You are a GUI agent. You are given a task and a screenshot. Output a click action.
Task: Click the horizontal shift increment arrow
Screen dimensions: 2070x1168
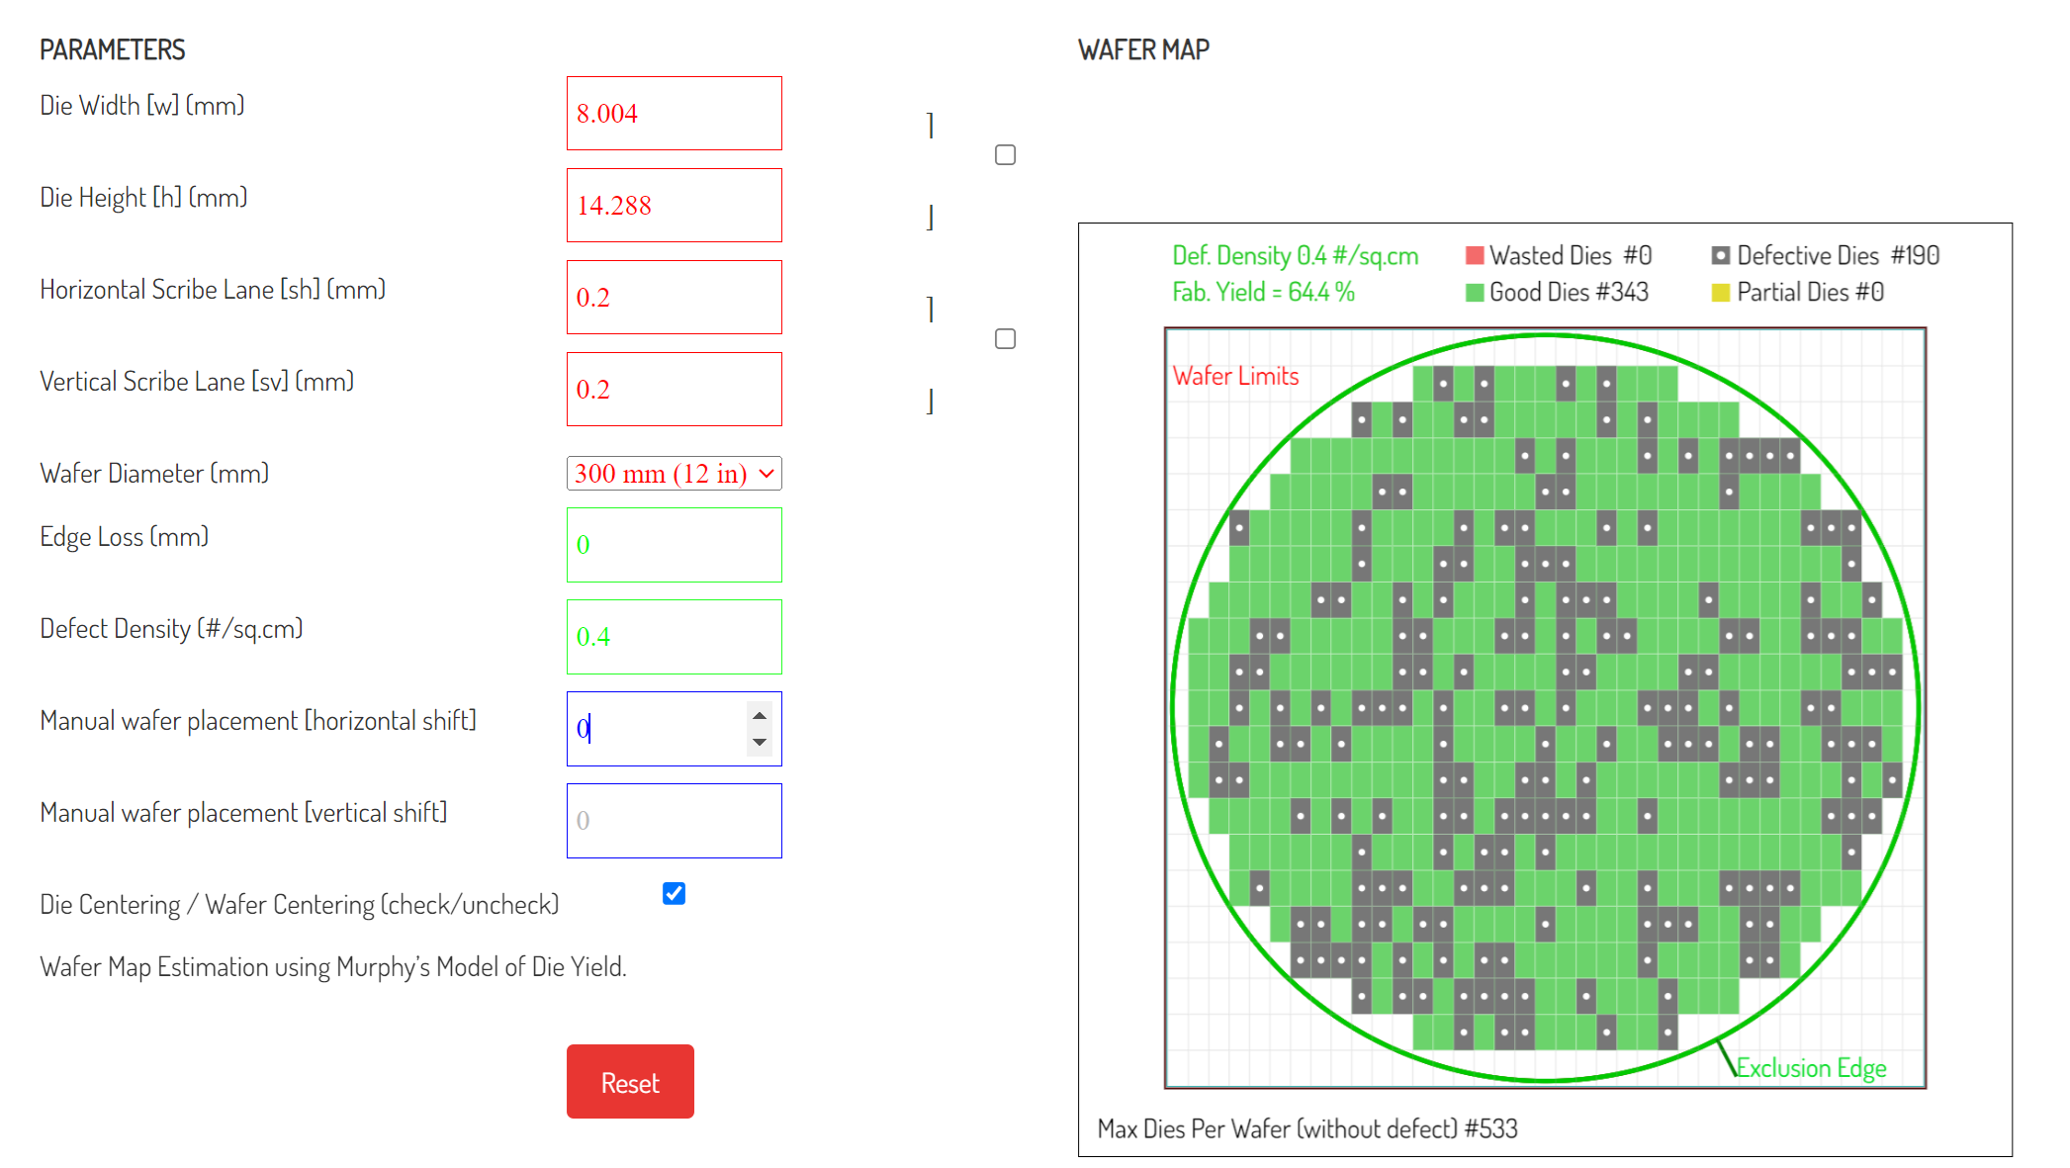coord(758,715)
